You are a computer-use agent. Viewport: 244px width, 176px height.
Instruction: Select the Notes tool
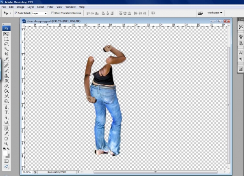6,128
